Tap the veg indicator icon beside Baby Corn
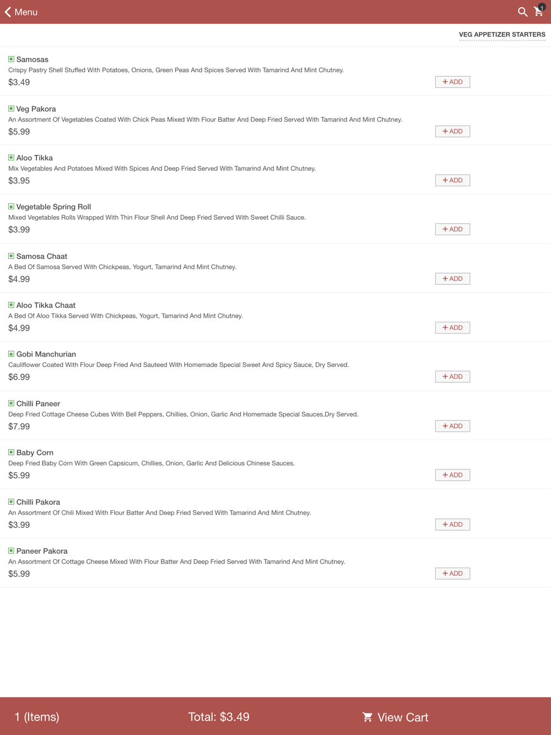Screen dimensions: 551x735 click(x=11, y=452)
